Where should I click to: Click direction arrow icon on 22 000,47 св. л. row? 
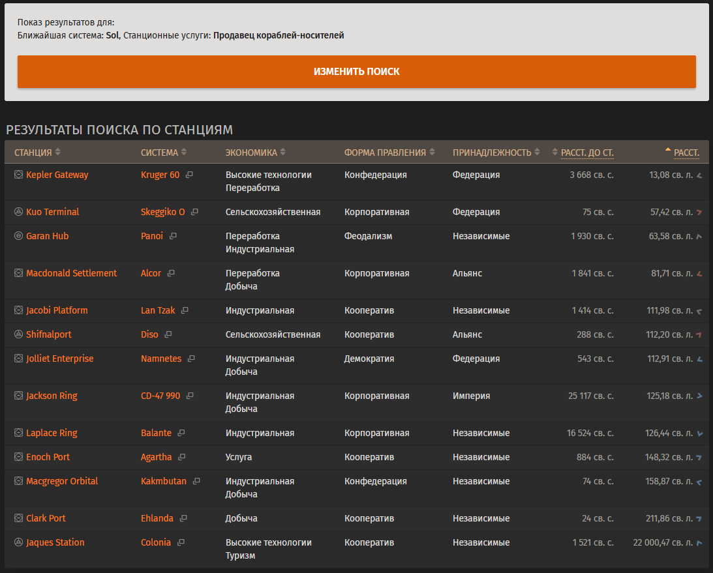point(699,542)
